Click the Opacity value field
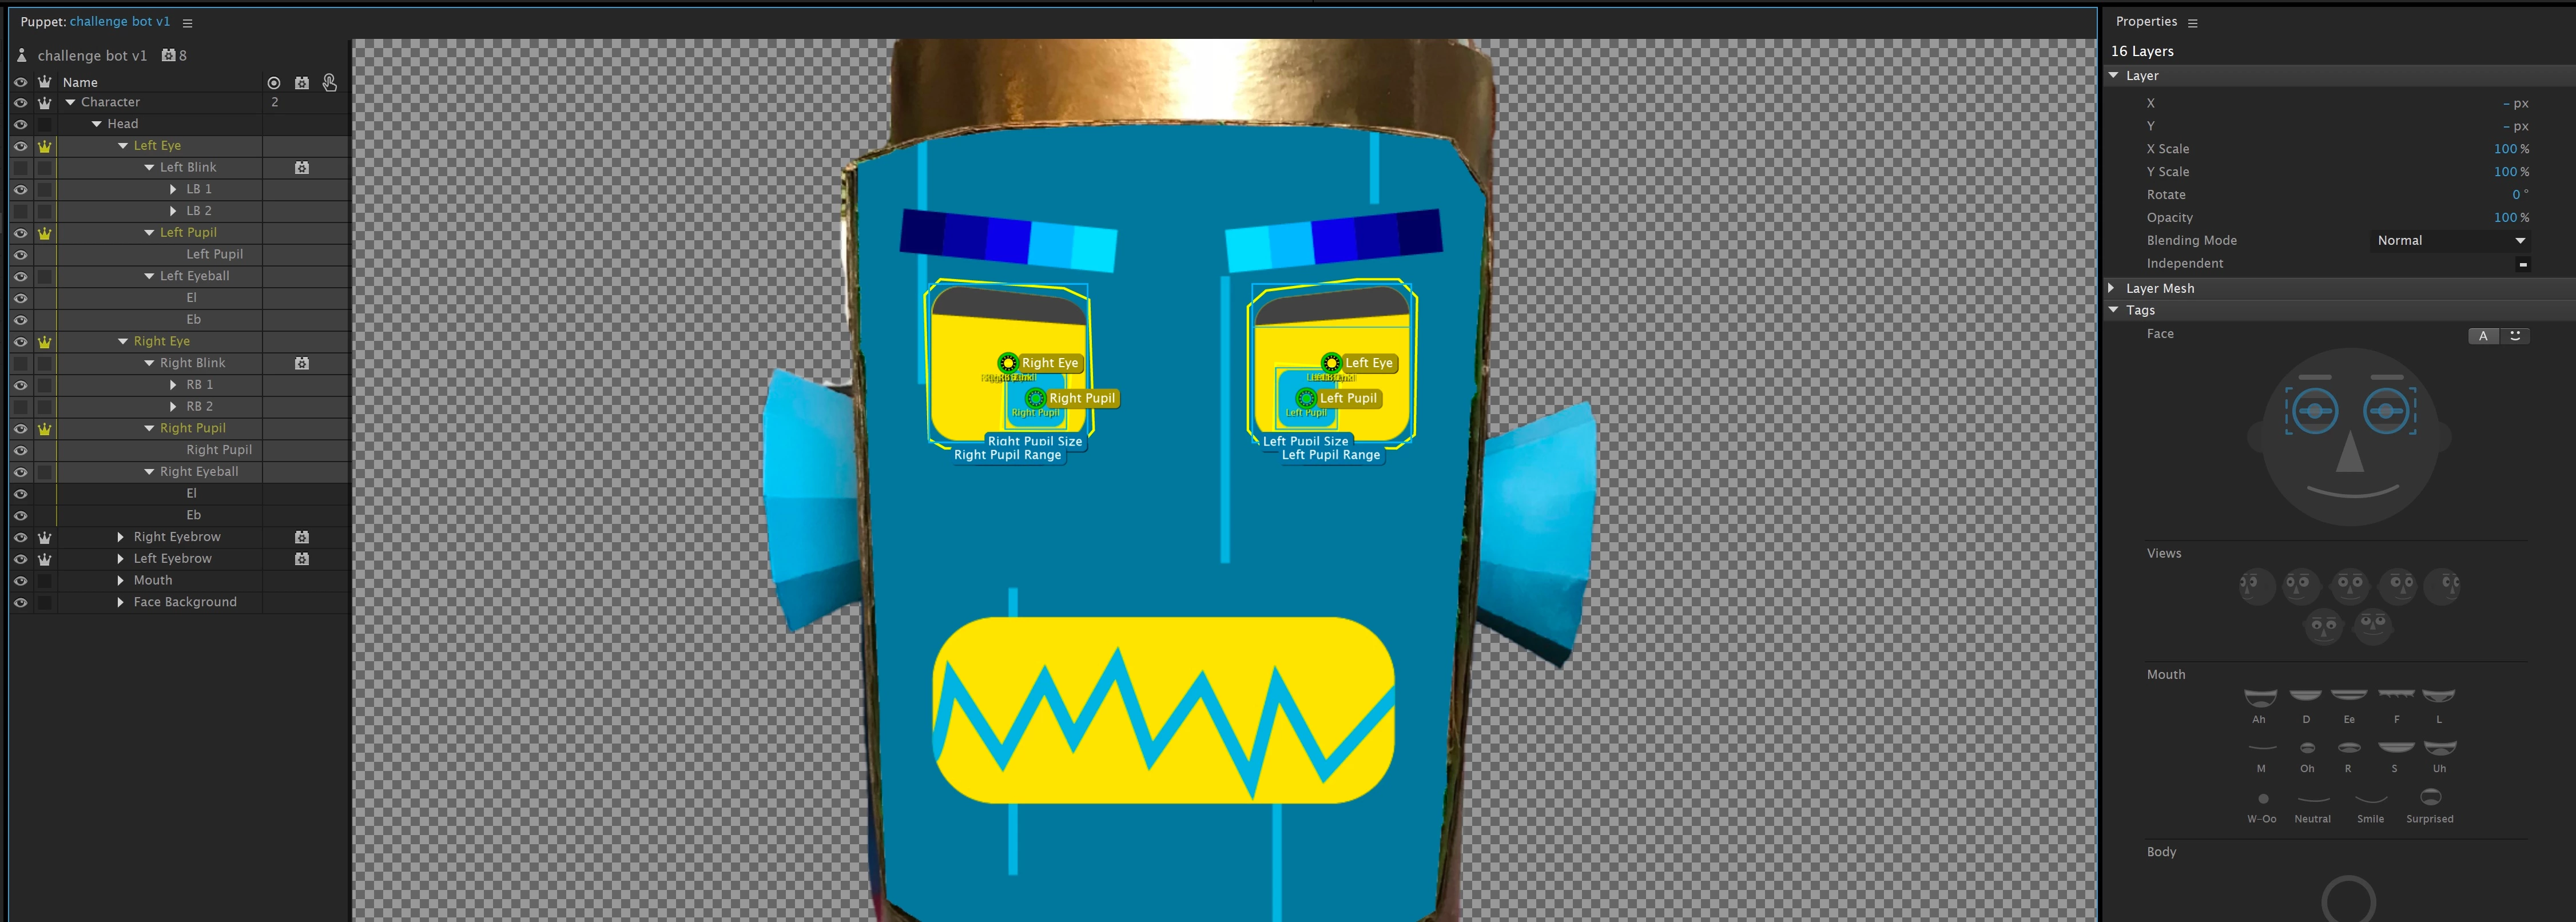This screenshot has height=922, width=2576. tap(2504, 218)
